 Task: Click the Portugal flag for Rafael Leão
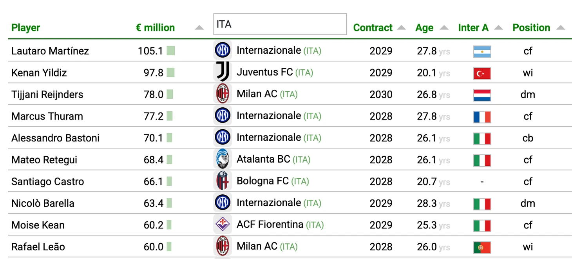click(482, 247)
